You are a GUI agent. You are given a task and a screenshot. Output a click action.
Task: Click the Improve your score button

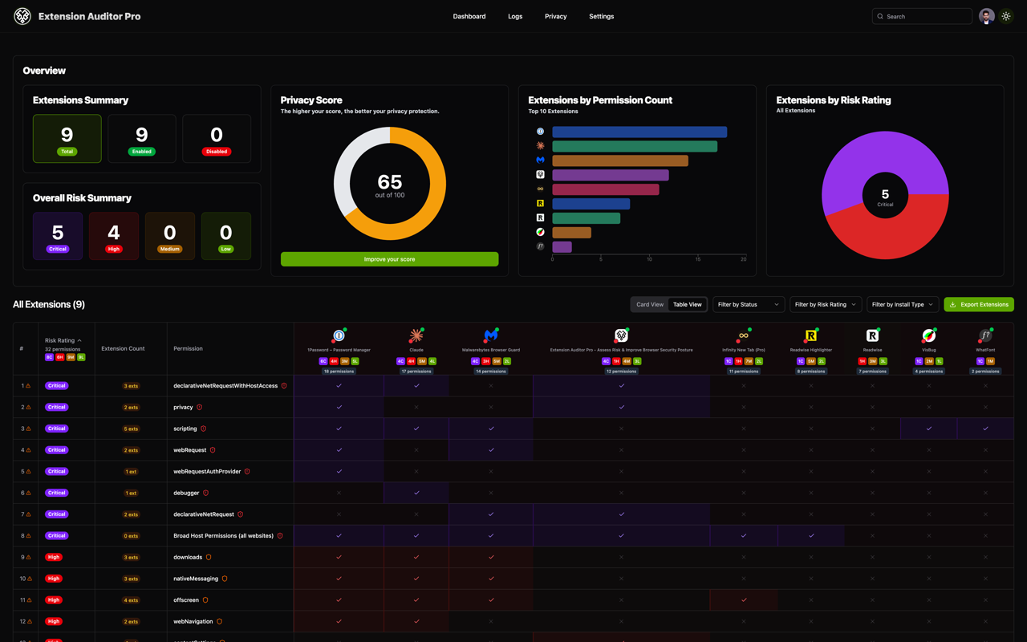tap(389, 259)
